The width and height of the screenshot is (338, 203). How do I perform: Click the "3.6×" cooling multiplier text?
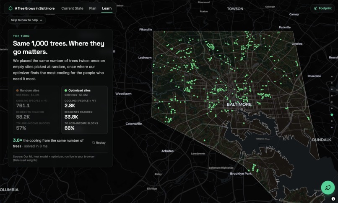(x=18, y=140)
